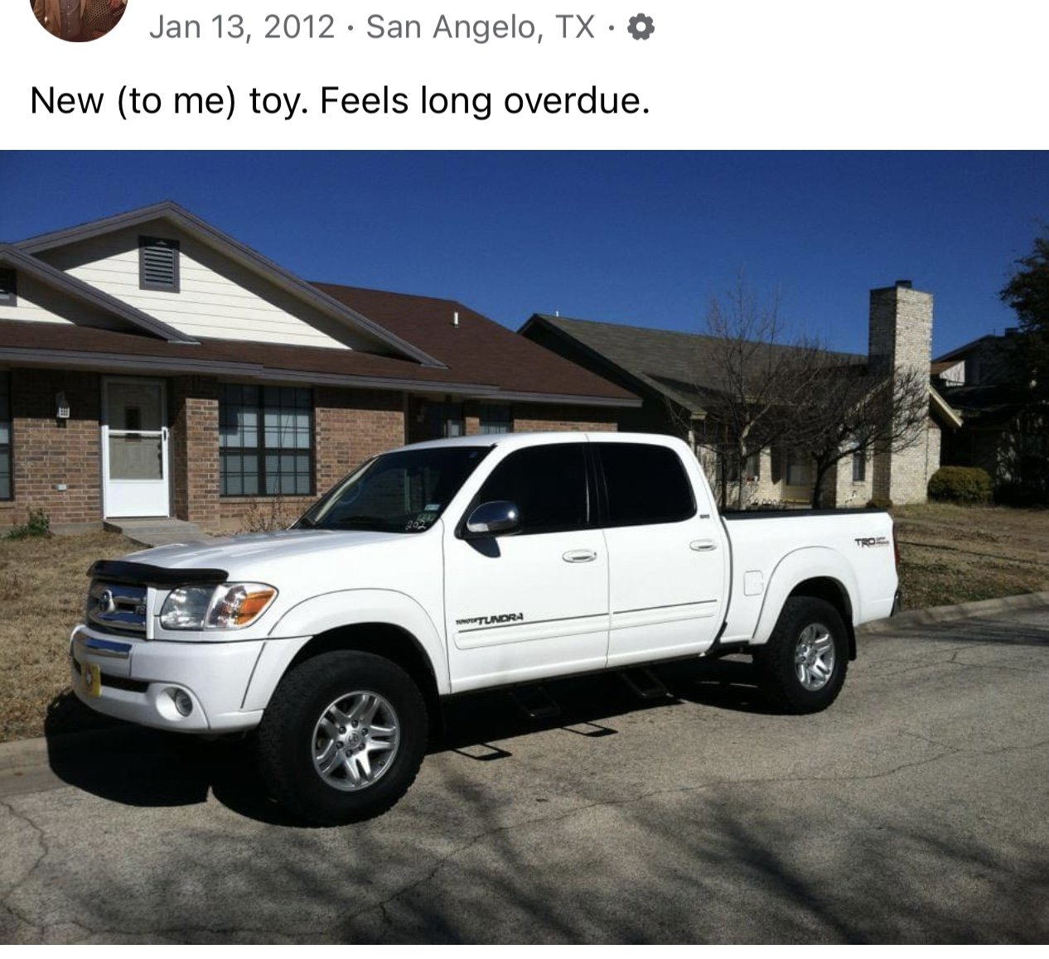Screen dimensions: 1049x959
Task: Click the white front door of the brick house
Action: 135,447
